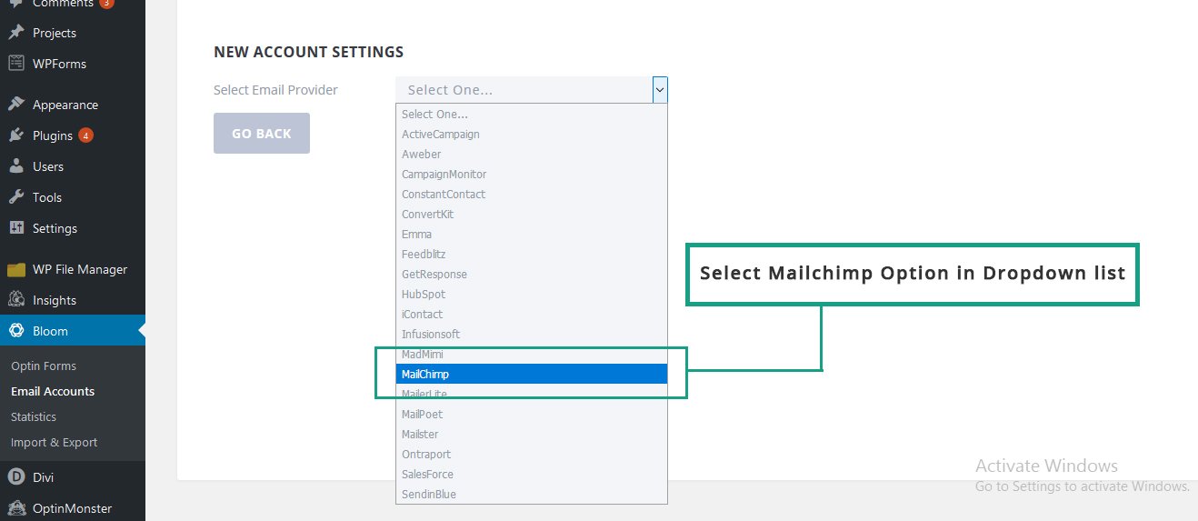Click the OptinMonster sidebar icon
Screen dimensions: 1198x521
pos(15,507)
